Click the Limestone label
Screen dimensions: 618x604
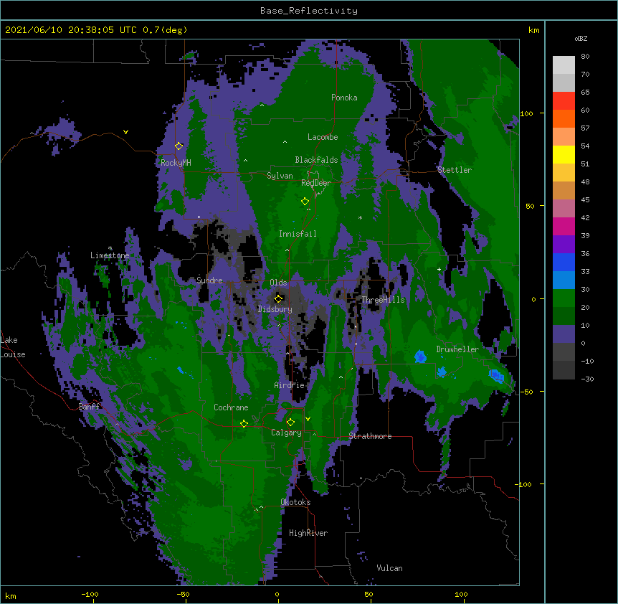click(x=110, y=255)
